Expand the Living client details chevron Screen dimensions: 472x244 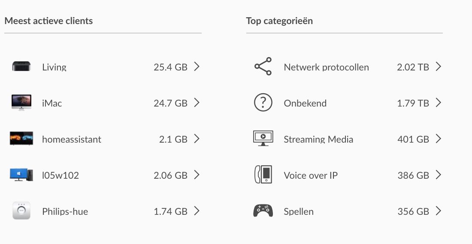tap(197, 67)
